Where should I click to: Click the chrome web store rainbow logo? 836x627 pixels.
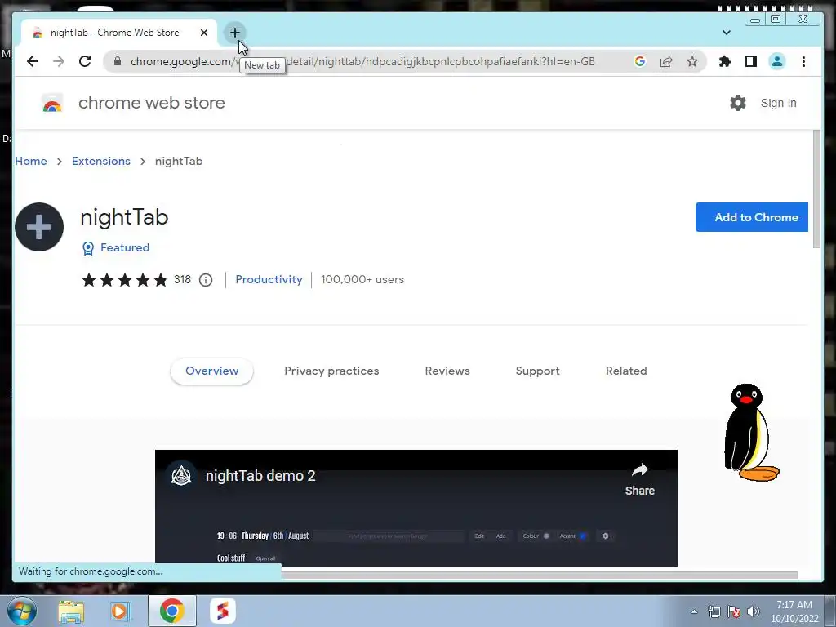point(52,103)
